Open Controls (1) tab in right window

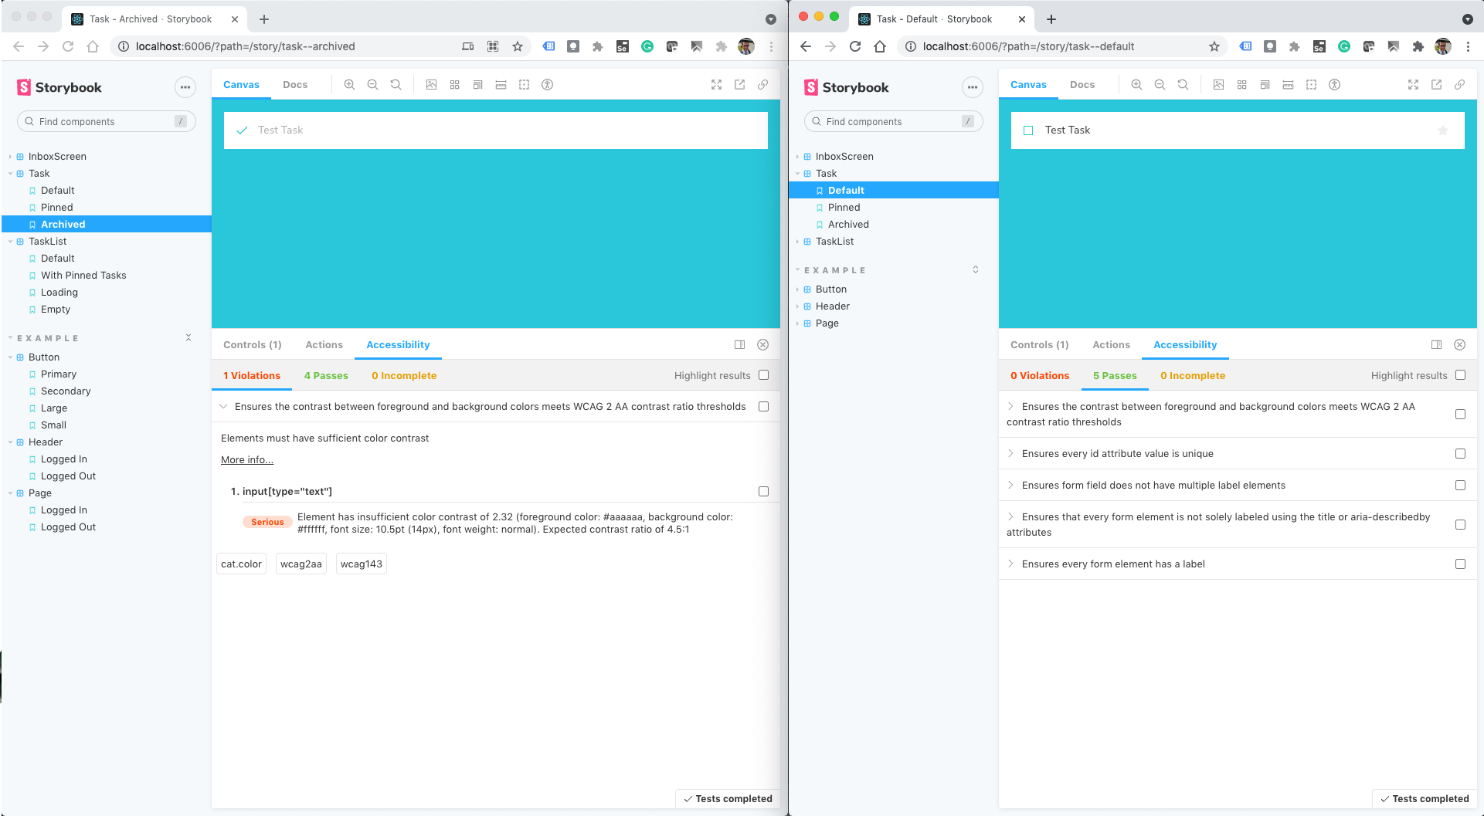1040,345
